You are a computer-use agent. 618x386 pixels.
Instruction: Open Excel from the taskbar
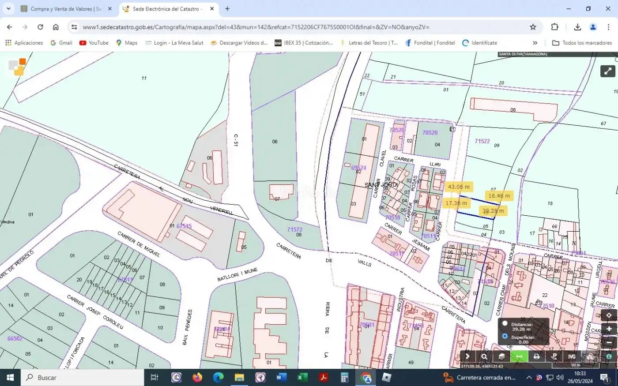tap(302, 378)
